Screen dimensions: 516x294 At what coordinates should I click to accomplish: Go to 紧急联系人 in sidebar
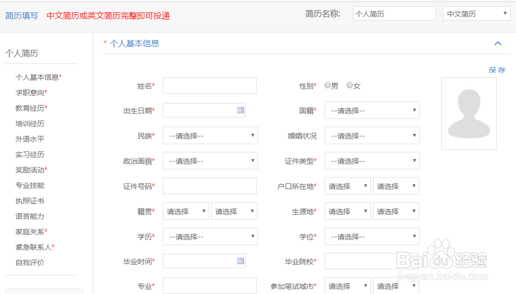(x=35, y=247)
